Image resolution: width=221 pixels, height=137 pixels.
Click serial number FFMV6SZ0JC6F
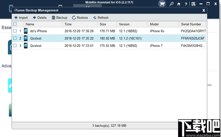click(x=193, y=38)
